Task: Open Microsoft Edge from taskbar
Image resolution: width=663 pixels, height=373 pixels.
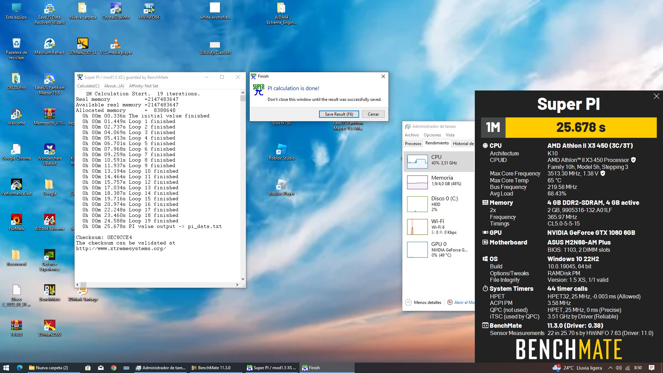Action: tap(20, 368)
